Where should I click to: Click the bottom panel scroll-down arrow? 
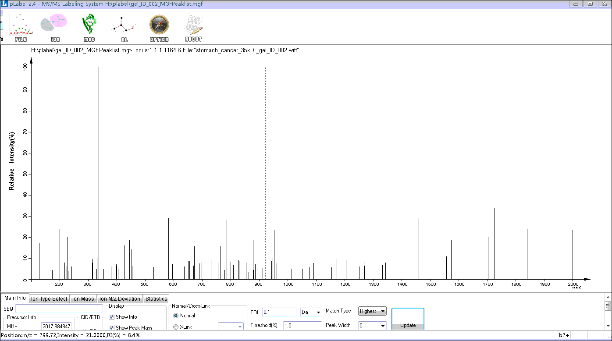pyautogui.click(x=608, y=327)
